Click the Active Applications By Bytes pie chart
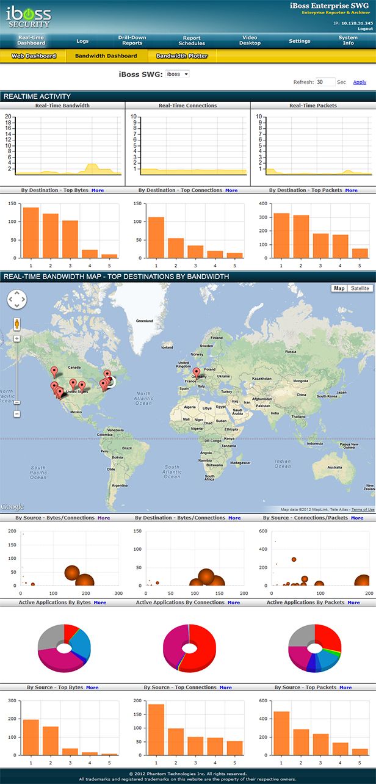 [64, 648]
